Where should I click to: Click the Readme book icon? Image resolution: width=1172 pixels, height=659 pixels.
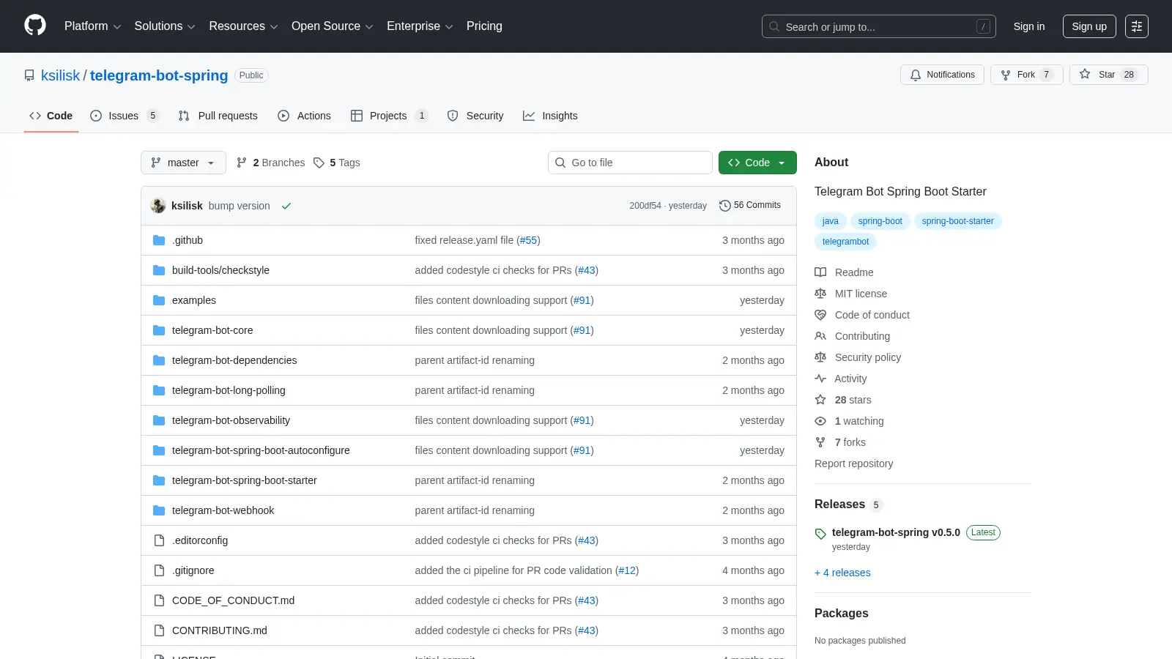(x=820, y=272)
